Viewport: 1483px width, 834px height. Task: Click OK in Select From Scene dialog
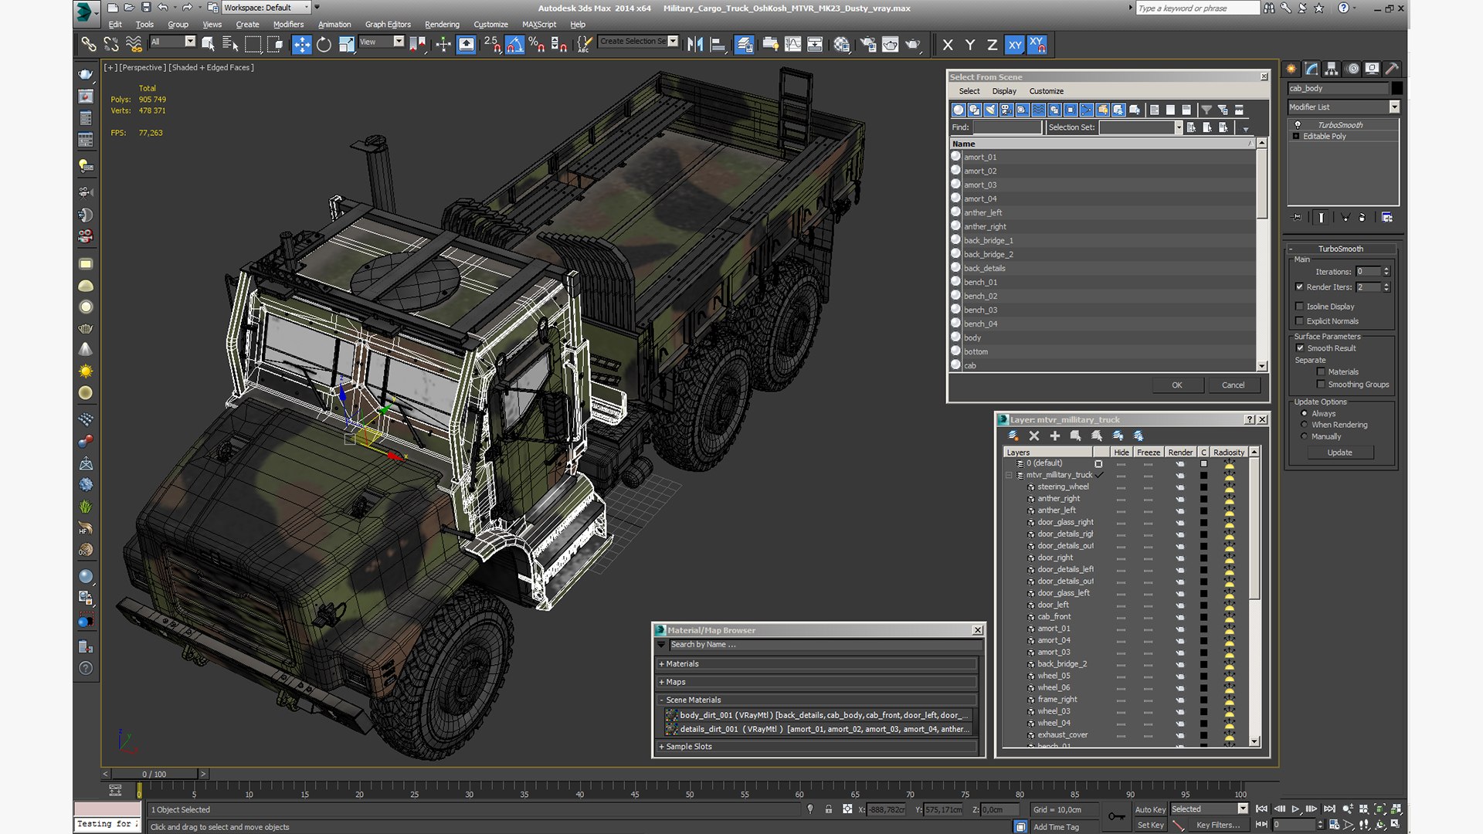1177,385
